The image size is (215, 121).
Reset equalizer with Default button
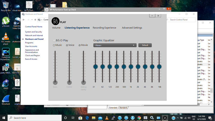145,45
